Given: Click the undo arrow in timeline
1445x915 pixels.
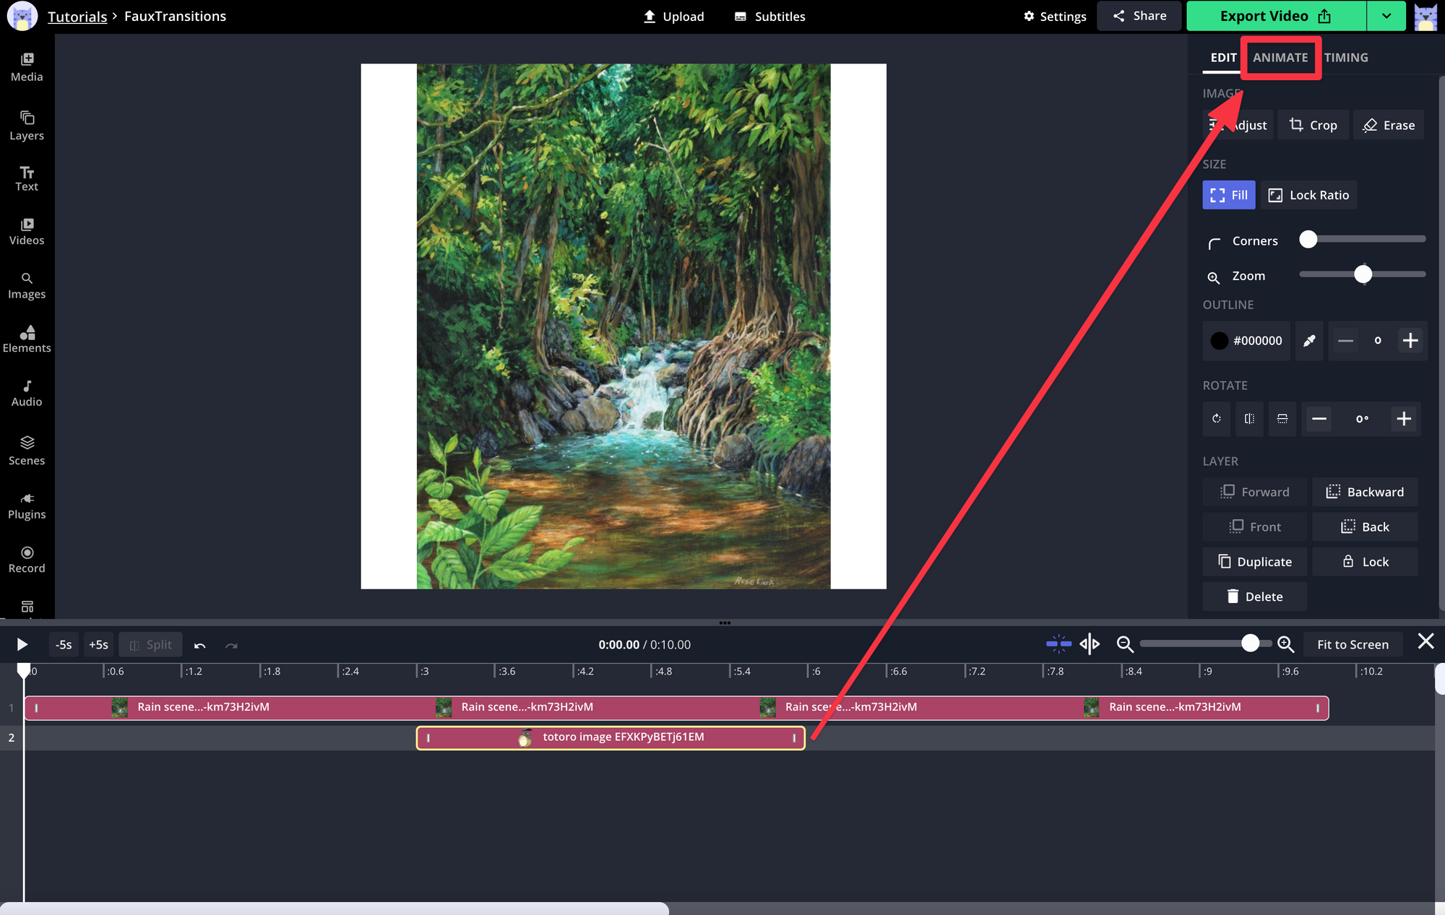Looking at the screenshot, I should point(200,646).
